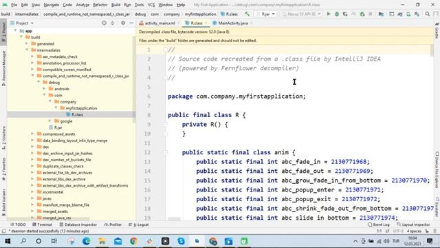Expand the google folder
The width and height of the screenshot is (440, 248).
50,121
